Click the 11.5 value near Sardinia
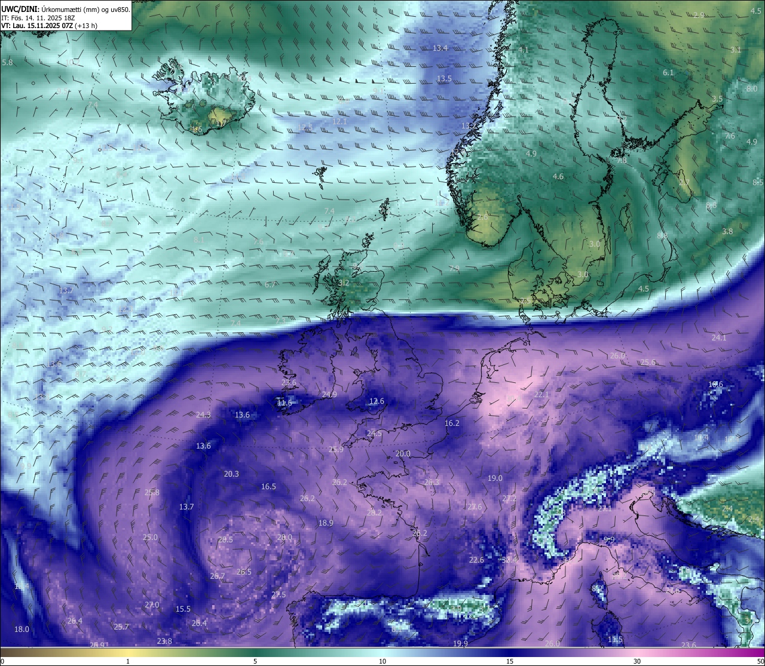The height and width of the screenshot is (666, 765). point(615,640)
